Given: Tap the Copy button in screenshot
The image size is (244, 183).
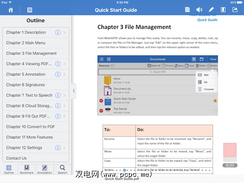Looking at the screenshot, I should 189,66.
